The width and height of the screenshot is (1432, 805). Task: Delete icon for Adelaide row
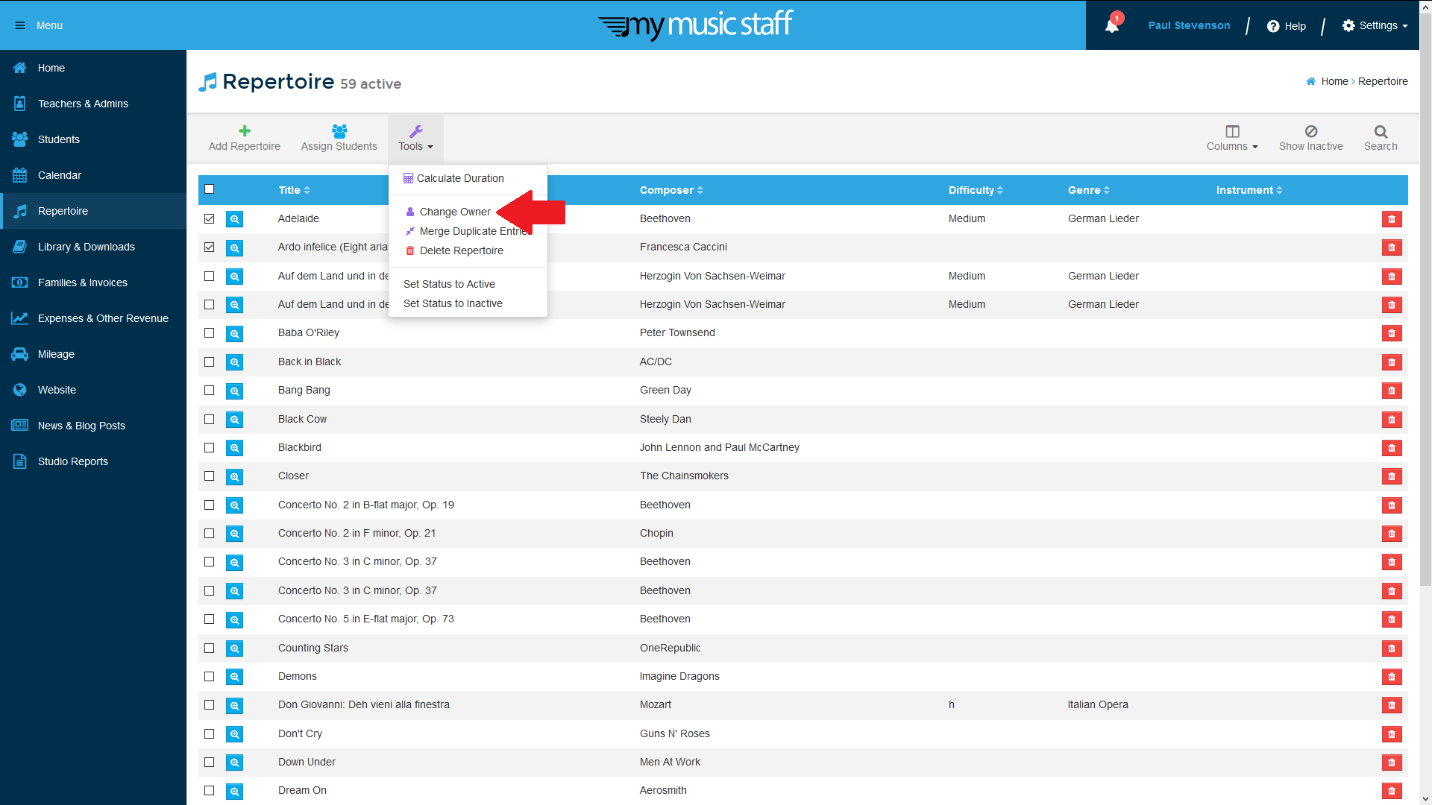(1392, 219)
